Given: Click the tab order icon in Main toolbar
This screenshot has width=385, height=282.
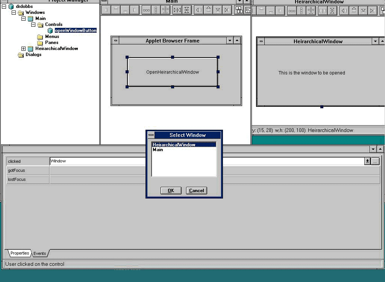Looking at the screenshot, I should (239, 10).
